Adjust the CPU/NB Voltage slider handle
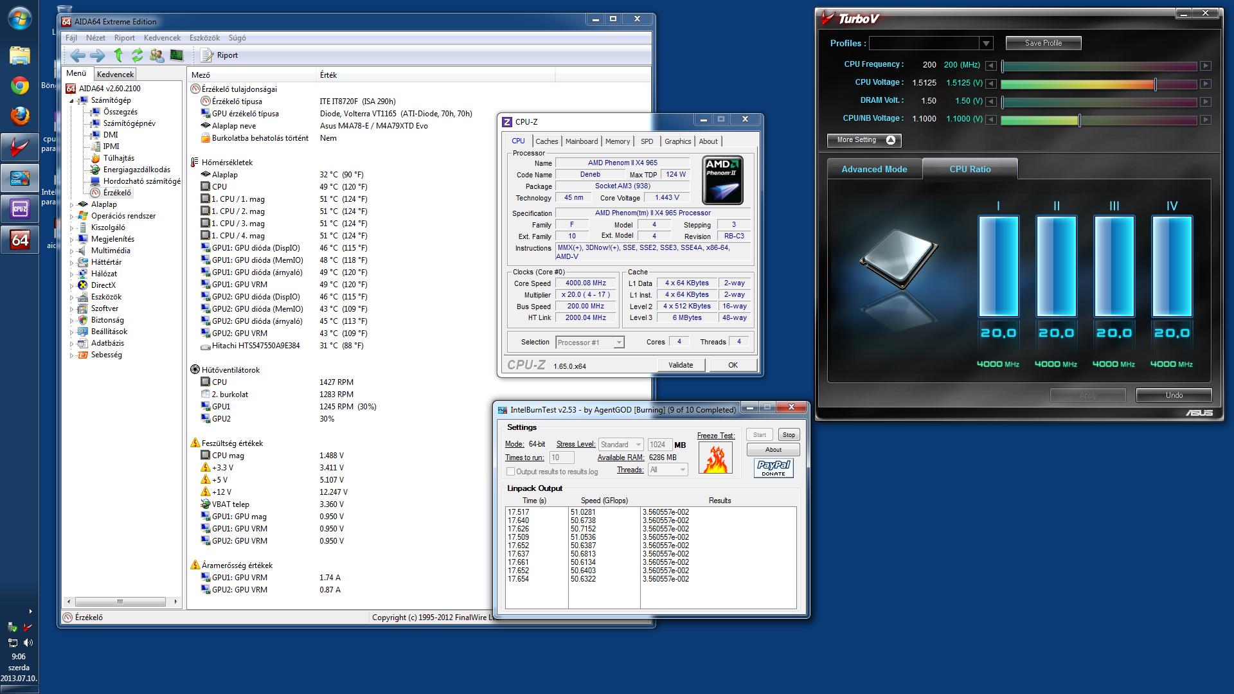Image resolution: width=1234 pixels, height=694 pixels. click(1079, 120)
